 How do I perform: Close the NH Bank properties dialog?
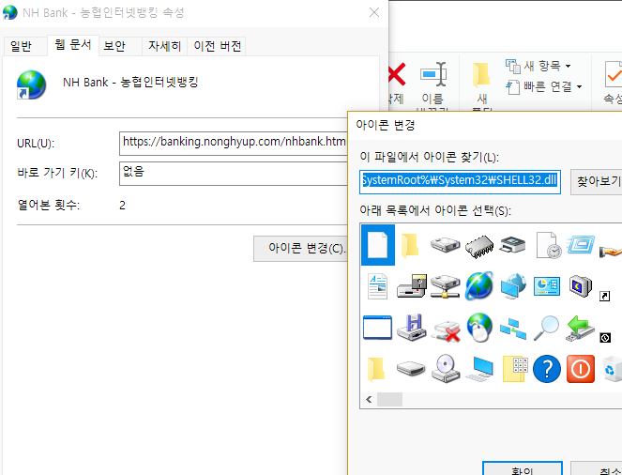pos(373,13)
